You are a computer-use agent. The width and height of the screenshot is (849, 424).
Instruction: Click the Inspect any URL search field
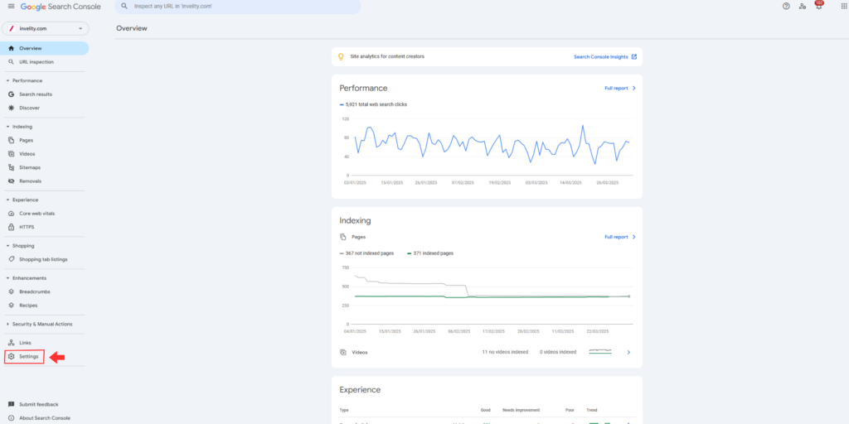point(238,7)
